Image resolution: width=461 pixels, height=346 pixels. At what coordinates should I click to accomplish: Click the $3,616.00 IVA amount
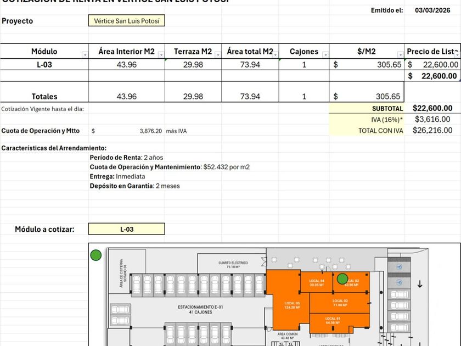click(432, 119)
